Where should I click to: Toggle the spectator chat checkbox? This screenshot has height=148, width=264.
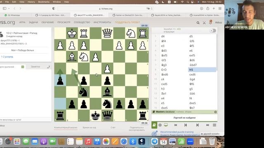(x=23, y=67)
